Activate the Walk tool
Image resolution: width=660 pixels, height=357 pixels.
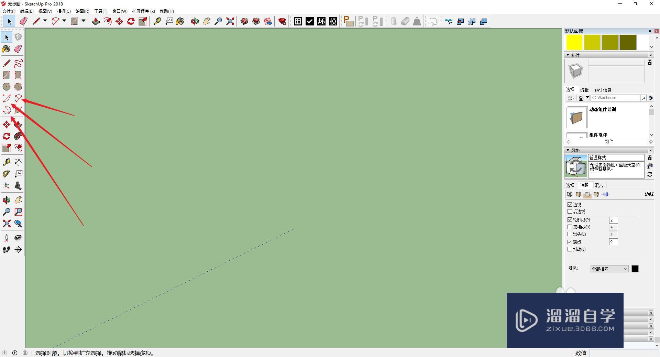click(6, 250)
